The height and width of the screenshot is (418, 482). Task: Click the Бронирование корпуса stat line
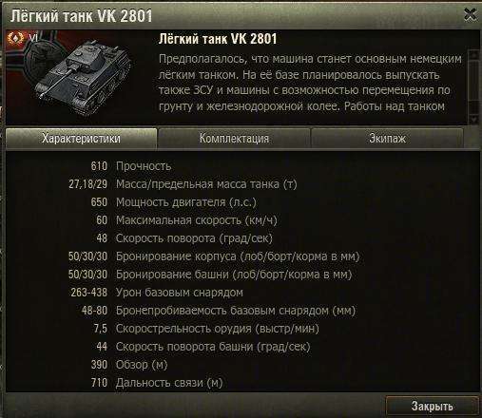coord(214,256)
